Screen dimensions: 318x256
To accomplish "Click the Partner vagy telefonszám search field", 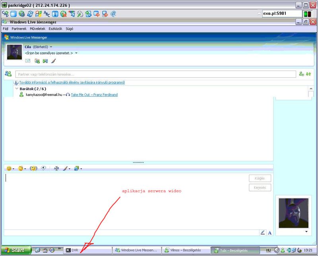I will (x=155, y=74).
